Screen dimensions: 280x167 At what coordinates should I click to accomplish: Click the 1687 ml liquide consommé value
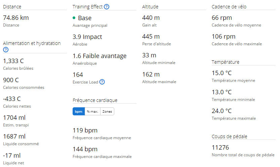pyautogui.click(x=14, y=136)
